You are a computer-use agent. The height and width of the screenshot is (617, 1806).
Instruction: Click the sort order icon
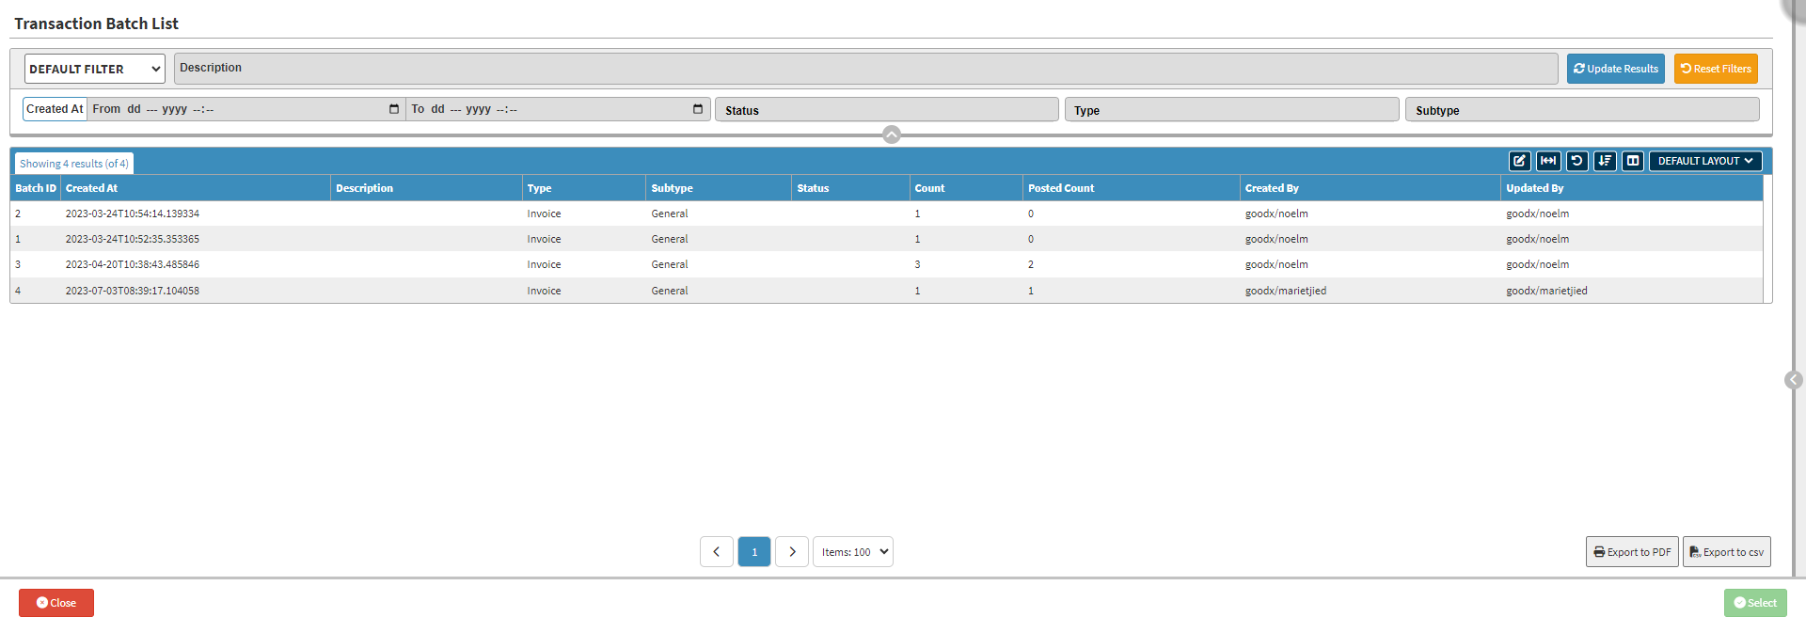[1605, 161]
